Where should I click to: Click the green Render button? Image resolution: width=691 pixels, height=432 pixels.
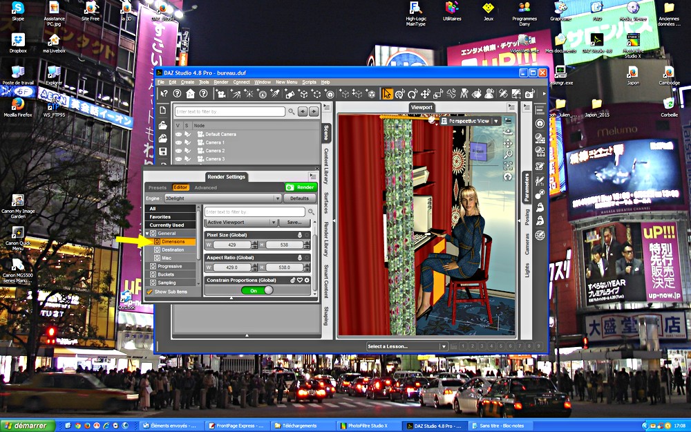[x=301, y=187]
